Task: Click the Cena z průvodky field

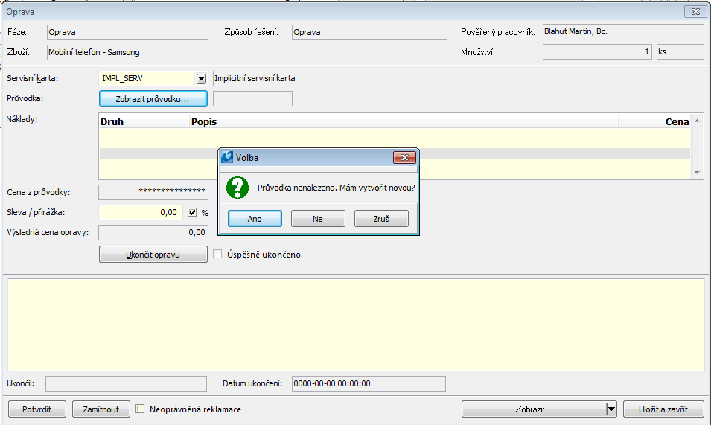Action: [x=153, y=192]
